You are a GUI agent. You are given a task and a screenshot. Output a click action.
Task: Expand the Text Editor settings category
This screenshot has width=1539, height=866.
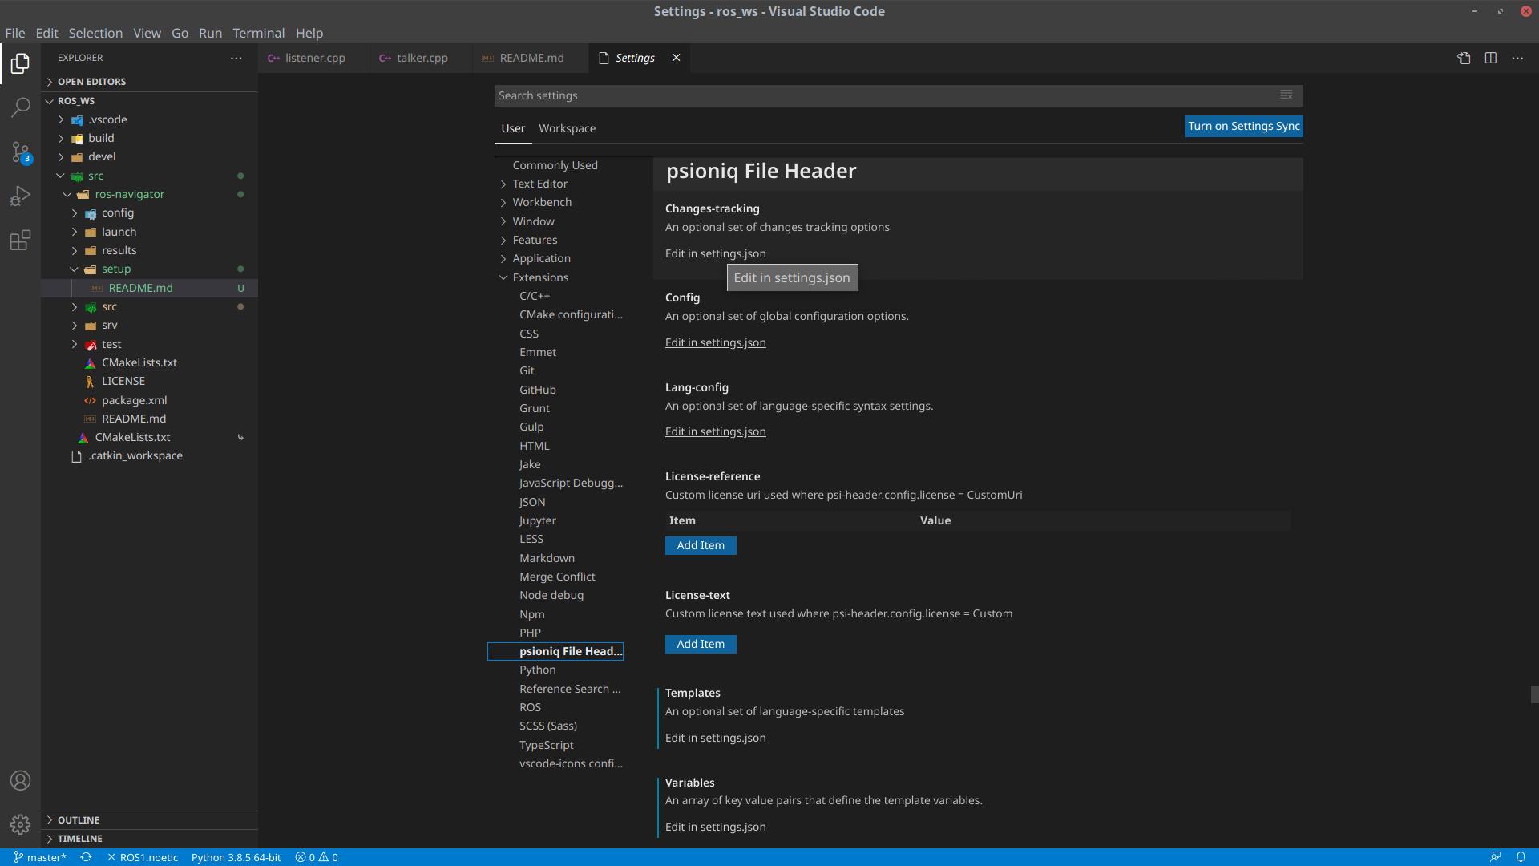(540, 184)
